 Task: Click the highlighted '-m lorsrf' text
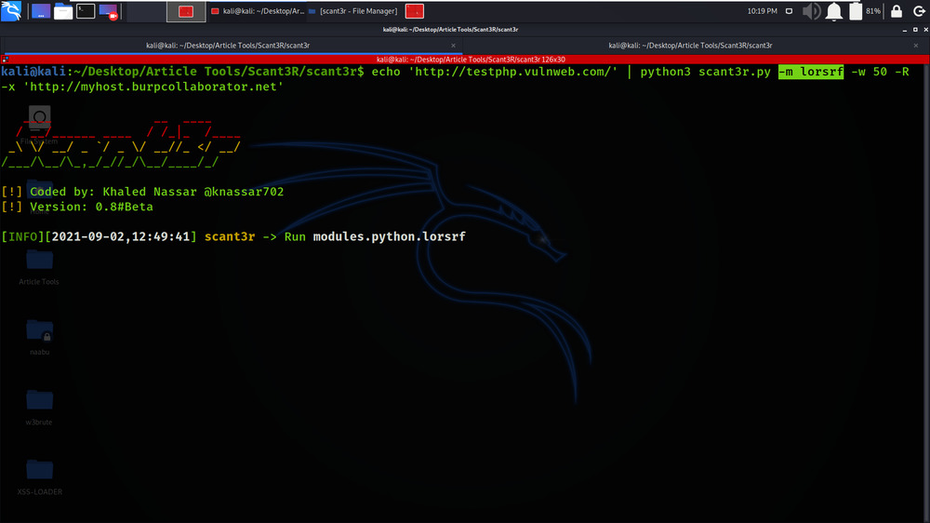(811, 72)
